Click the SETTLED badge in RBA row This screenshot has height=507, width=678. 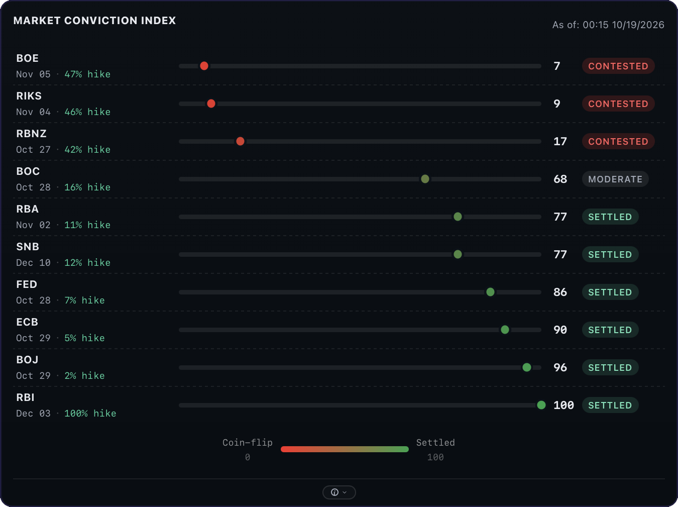[610, 217]
